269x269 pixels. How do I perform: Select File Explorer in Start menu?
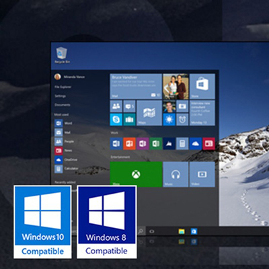coord(63,87)
